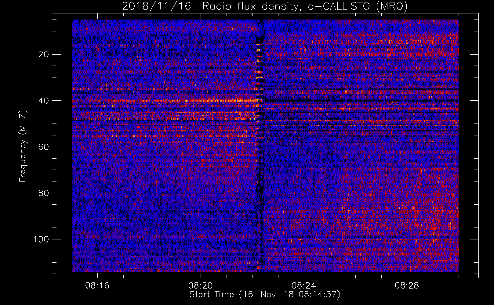
Task: Click the time tick label '08:16'
Action: point(97,286)
